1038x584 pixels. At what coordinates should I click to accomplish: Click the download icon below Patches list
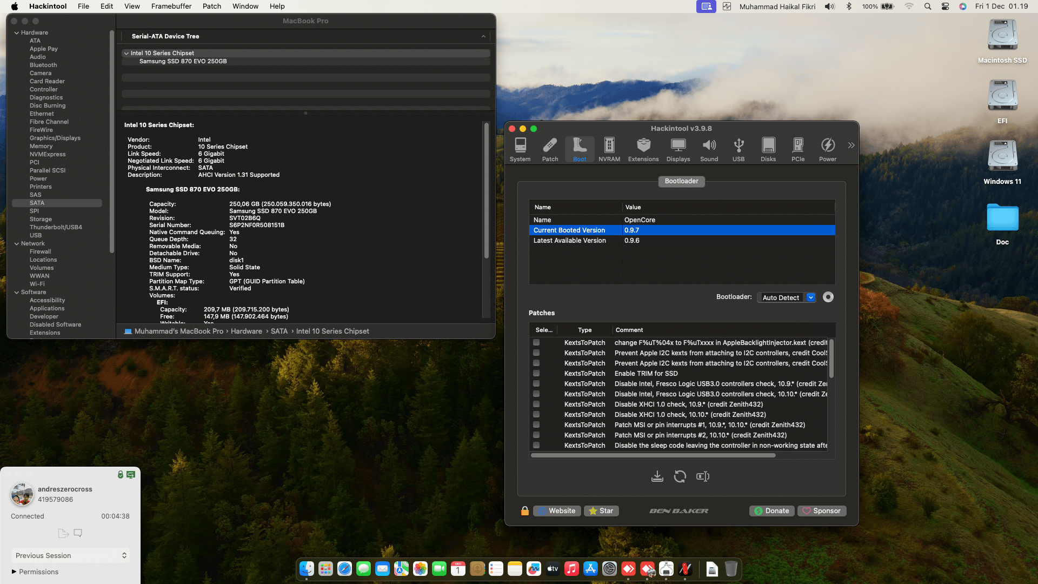click(x=657, y=476)
